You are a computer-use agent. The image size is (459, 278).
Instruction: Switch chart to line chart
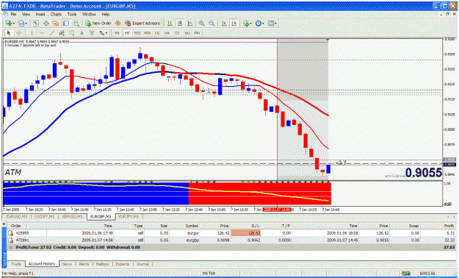(190, 24)
